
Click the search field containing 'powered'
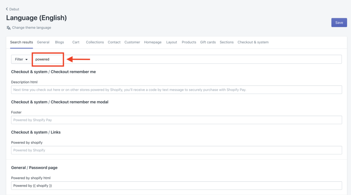187,59
